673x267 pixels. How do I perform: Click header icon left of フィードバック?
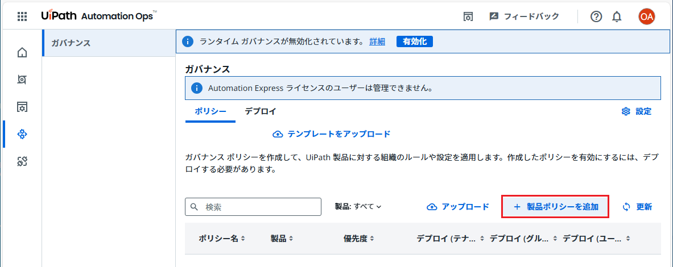(x=468, y=16)
